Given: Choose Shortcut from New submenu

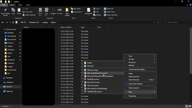Looking at the screenshot, I should coord(103,66).
